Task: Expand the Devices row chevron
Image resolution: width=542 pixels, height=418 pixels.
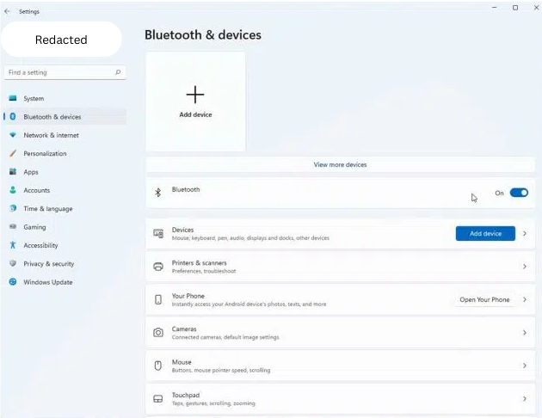Action: [524, 233]
